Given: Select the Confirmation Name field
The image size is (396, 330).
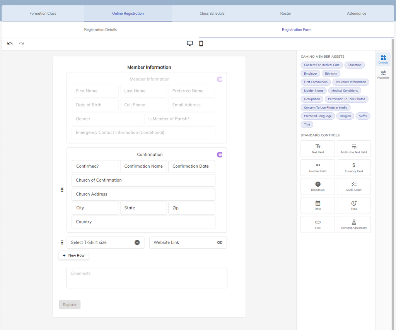Looking at the screenshot, I should point(143,167).
